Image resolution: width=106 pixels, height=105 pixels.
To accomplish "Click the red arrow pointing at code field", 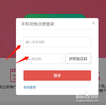I will coord(22,60).
